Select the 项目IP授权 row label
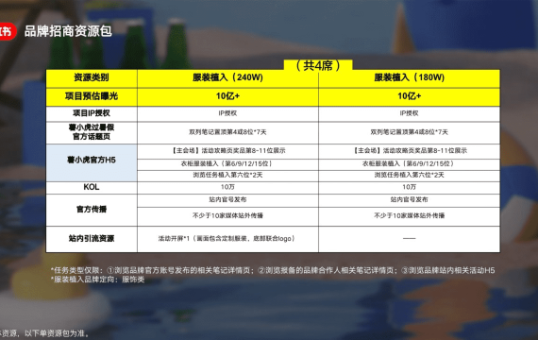The width and height of the screenshot is (538, 340). [x=92, y=113]
